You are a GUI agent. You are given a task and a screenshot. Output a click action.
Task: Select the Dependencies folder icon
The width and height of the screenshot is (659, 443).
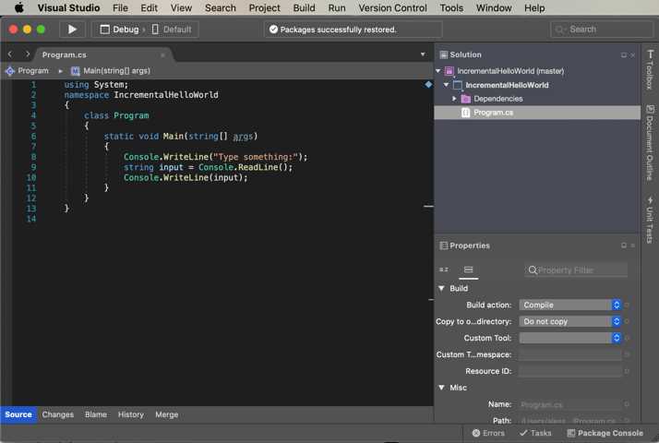click(x=465, y=99)
